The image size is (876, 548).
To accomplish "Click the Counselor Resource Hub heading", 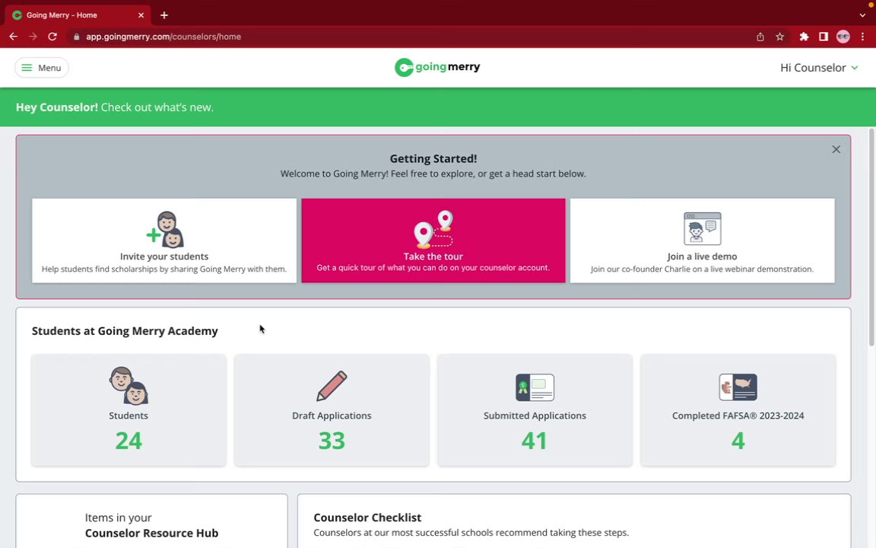I will (151, 533).
